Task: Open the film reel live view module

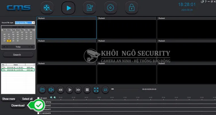Action: pos(47,8)
